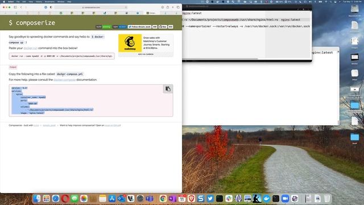
Task: Open Kindle from the dock
Action: pyautogui.click(x=257, y=199)
